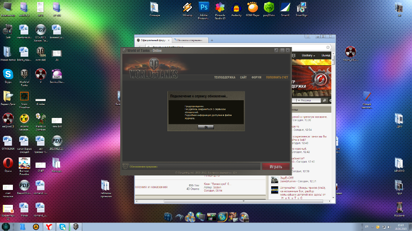This screenshot has height=231, width=412.
Task: Click the Yandex browser icon in taskbar
Action: click(48, 226)
